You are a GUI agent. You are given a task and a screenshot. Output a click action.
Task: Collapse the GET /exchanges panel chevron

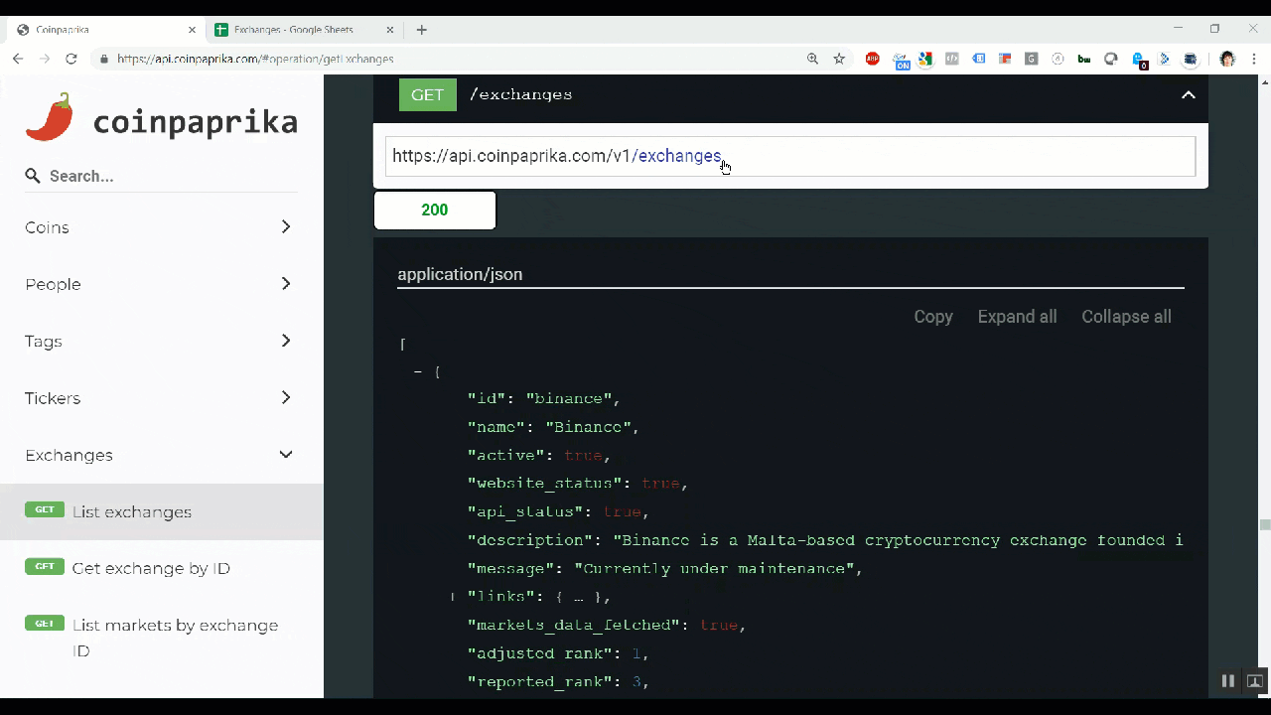1188,95
